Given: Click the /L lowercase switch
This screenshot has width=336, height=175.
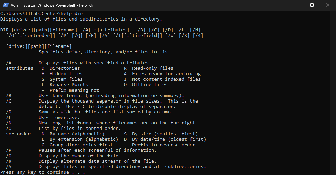Looking at the screenshot, I should tap(9, 118).
